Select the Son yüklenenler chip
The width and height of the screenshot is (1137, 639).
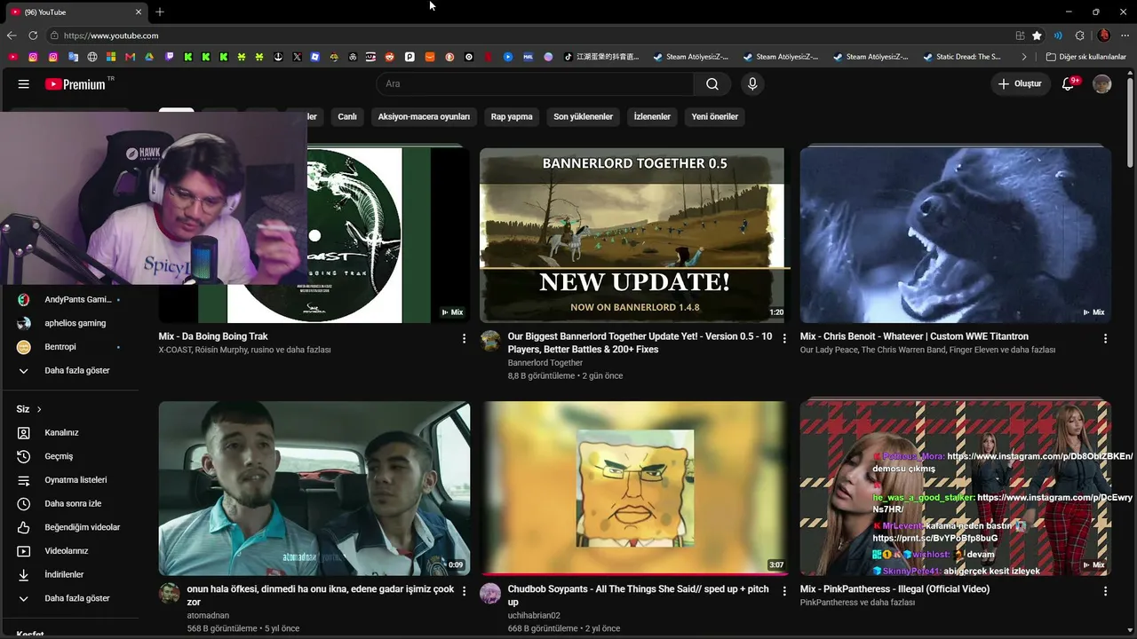pos(584,116)
